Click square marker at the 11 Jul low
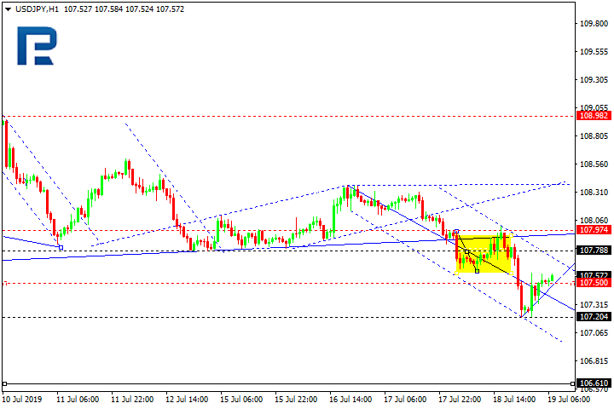 tap(60, 247)
